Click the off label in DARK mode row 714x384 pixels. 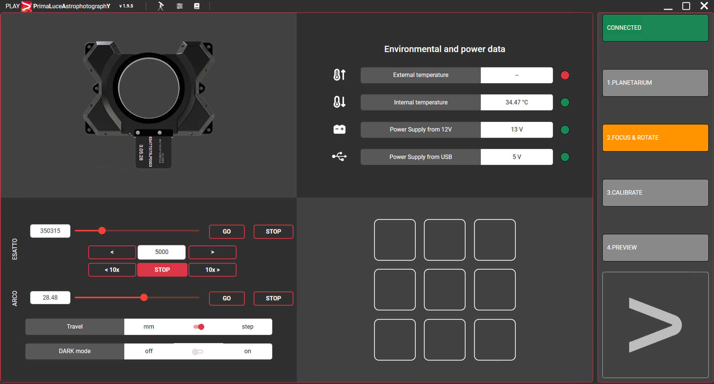(149, 351)
